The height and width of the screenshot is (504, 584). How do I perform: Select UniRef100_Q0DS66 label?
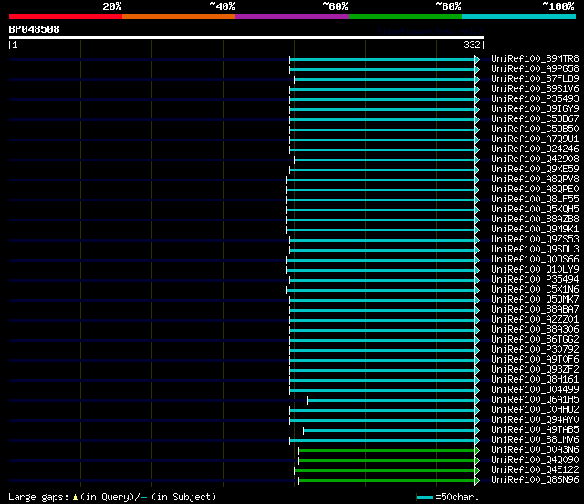click(535, 260)
